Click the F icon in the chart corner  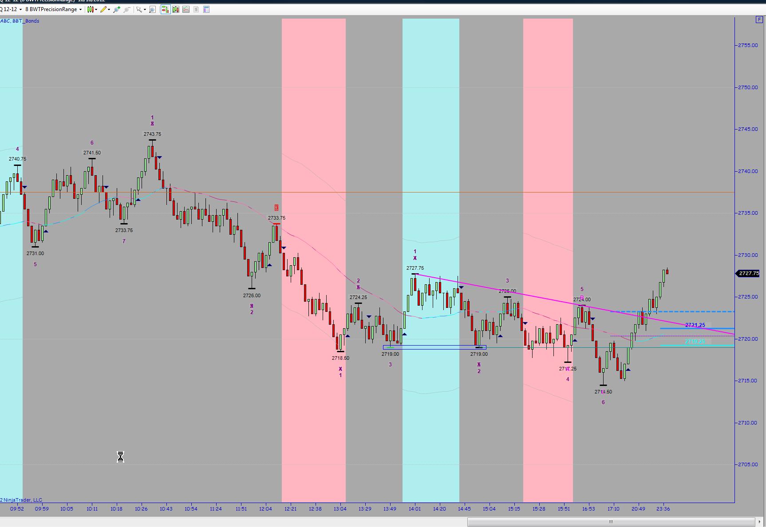(x=759, y=20)
